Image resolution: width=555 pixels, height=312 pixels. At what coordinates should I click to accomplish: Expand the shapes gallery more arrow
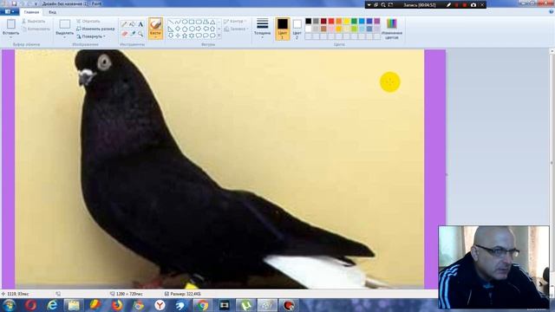[219, 36]
